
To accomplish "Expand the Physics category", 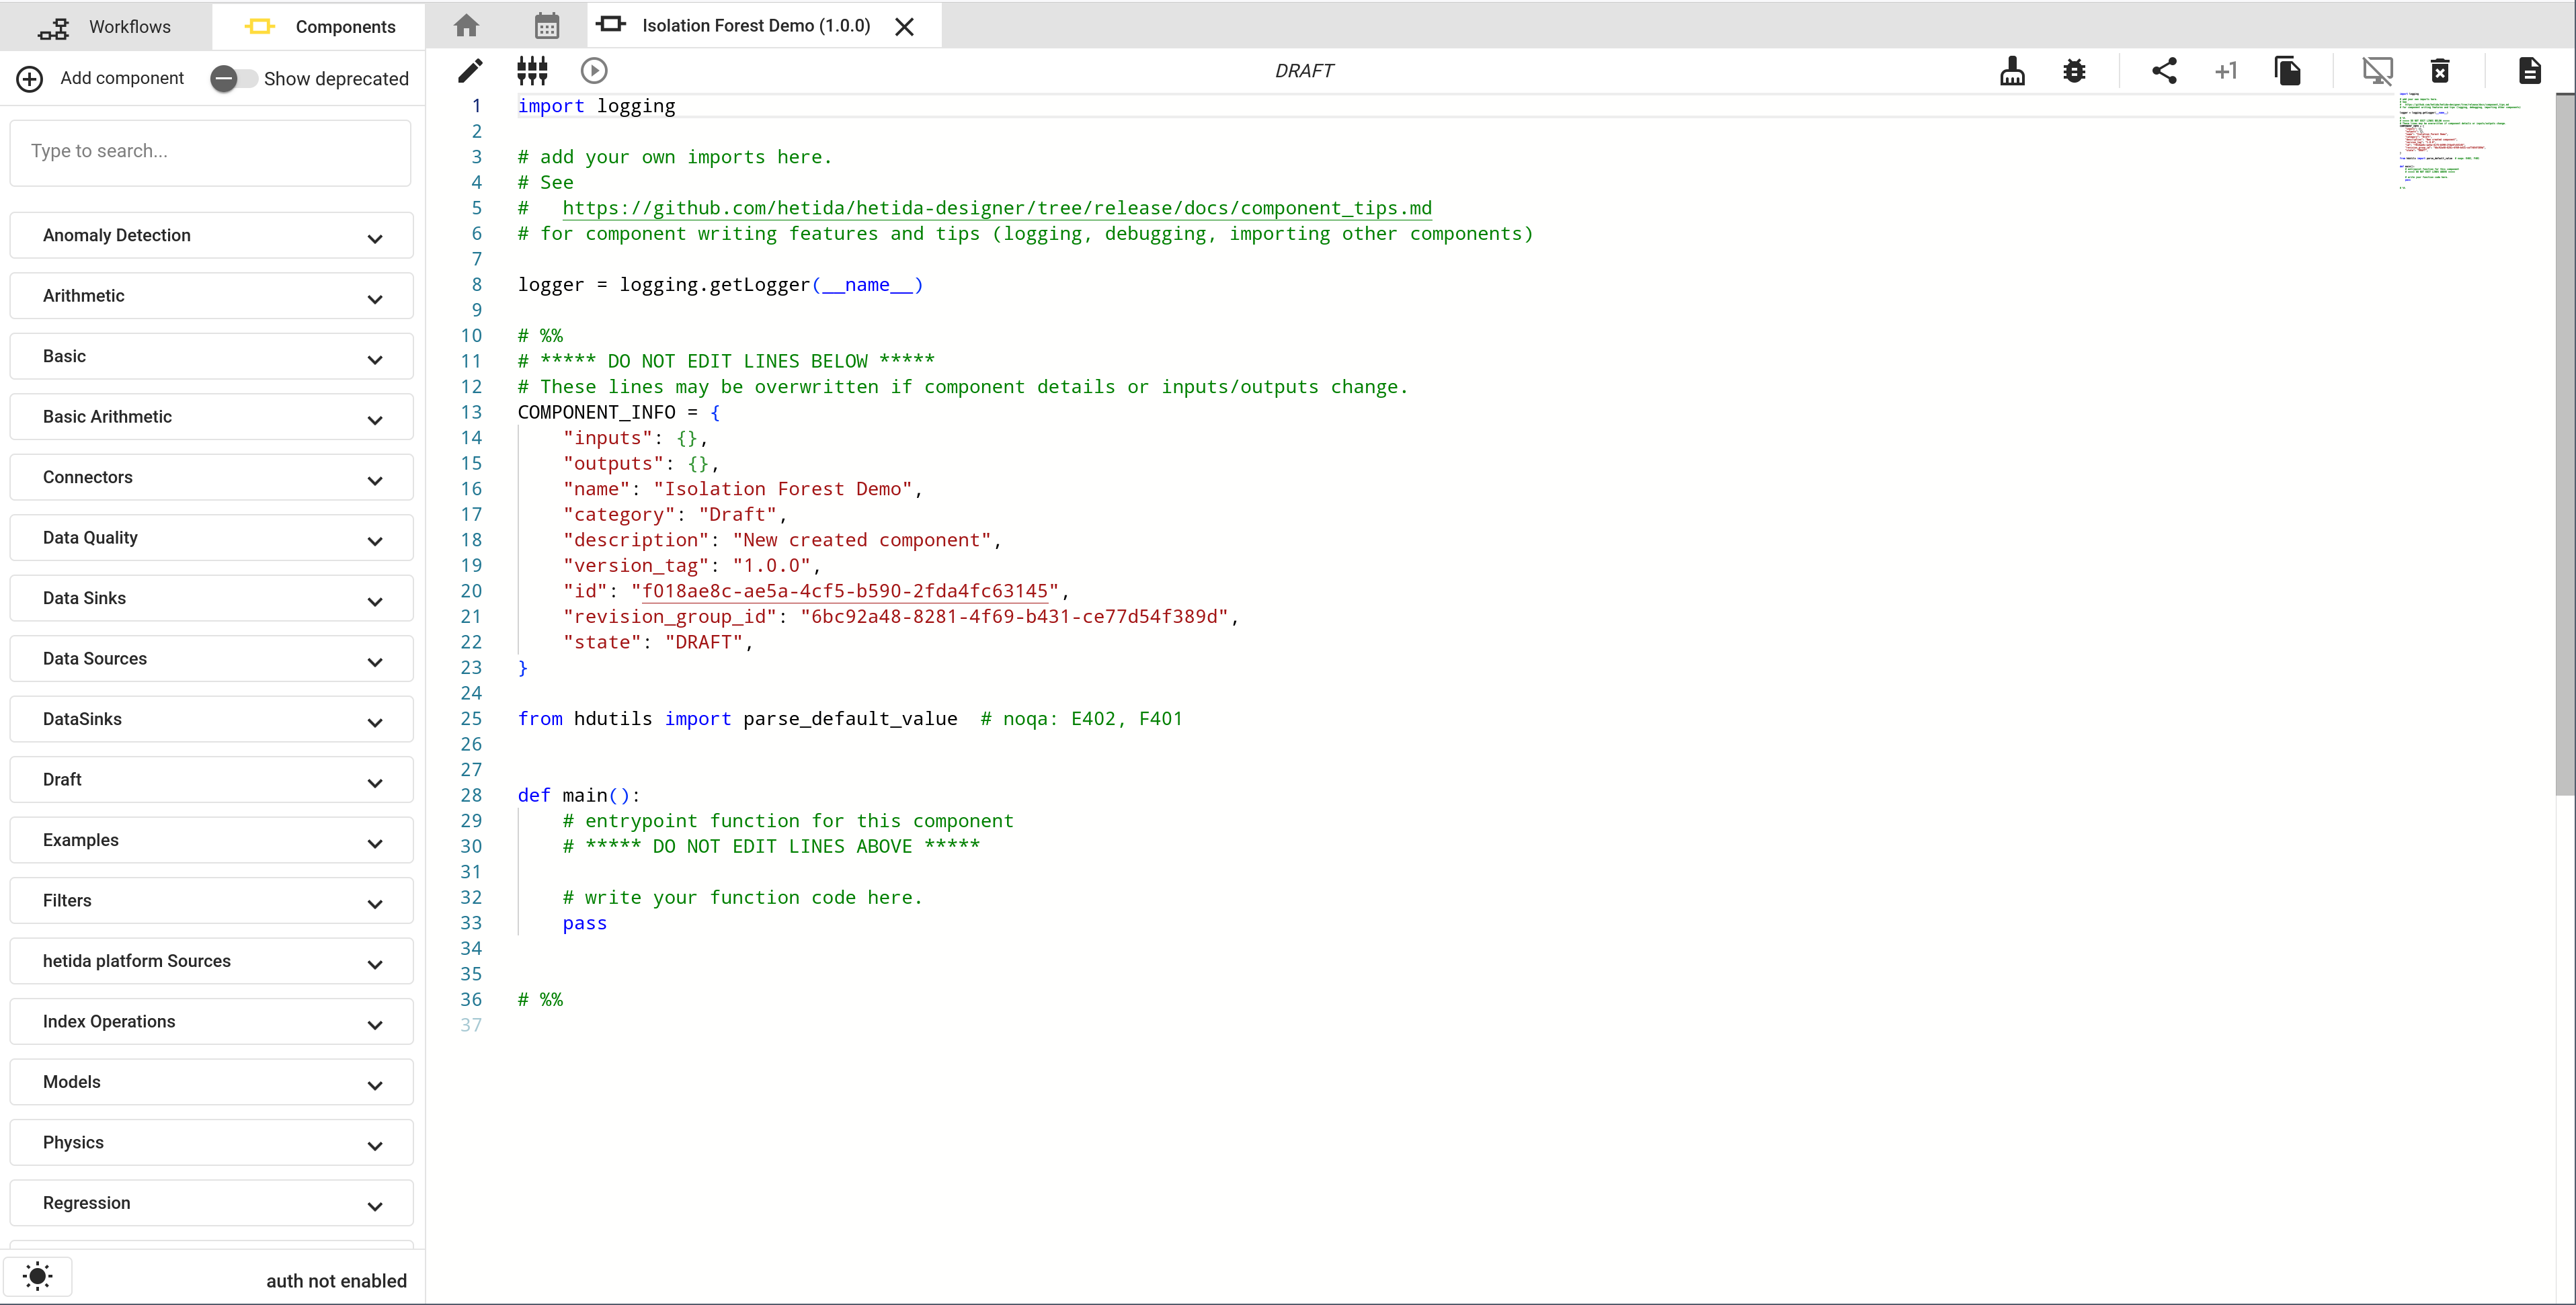I will [x=211, y=1143].
